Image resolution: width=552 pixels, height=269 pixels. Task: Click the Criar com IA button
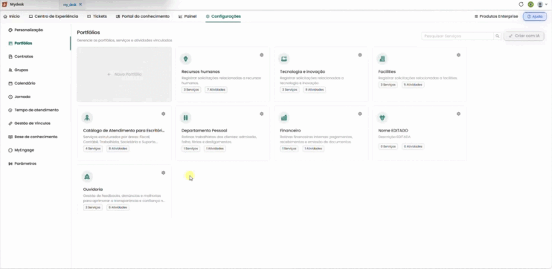524,36
